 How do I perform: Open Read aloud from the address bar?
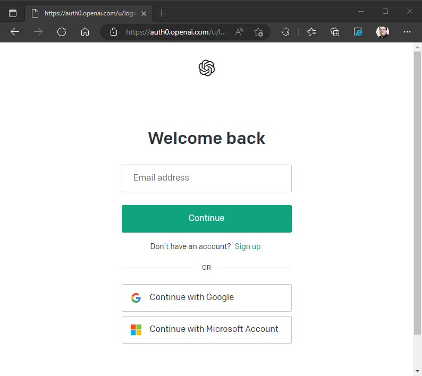click(x=239, y=32)
